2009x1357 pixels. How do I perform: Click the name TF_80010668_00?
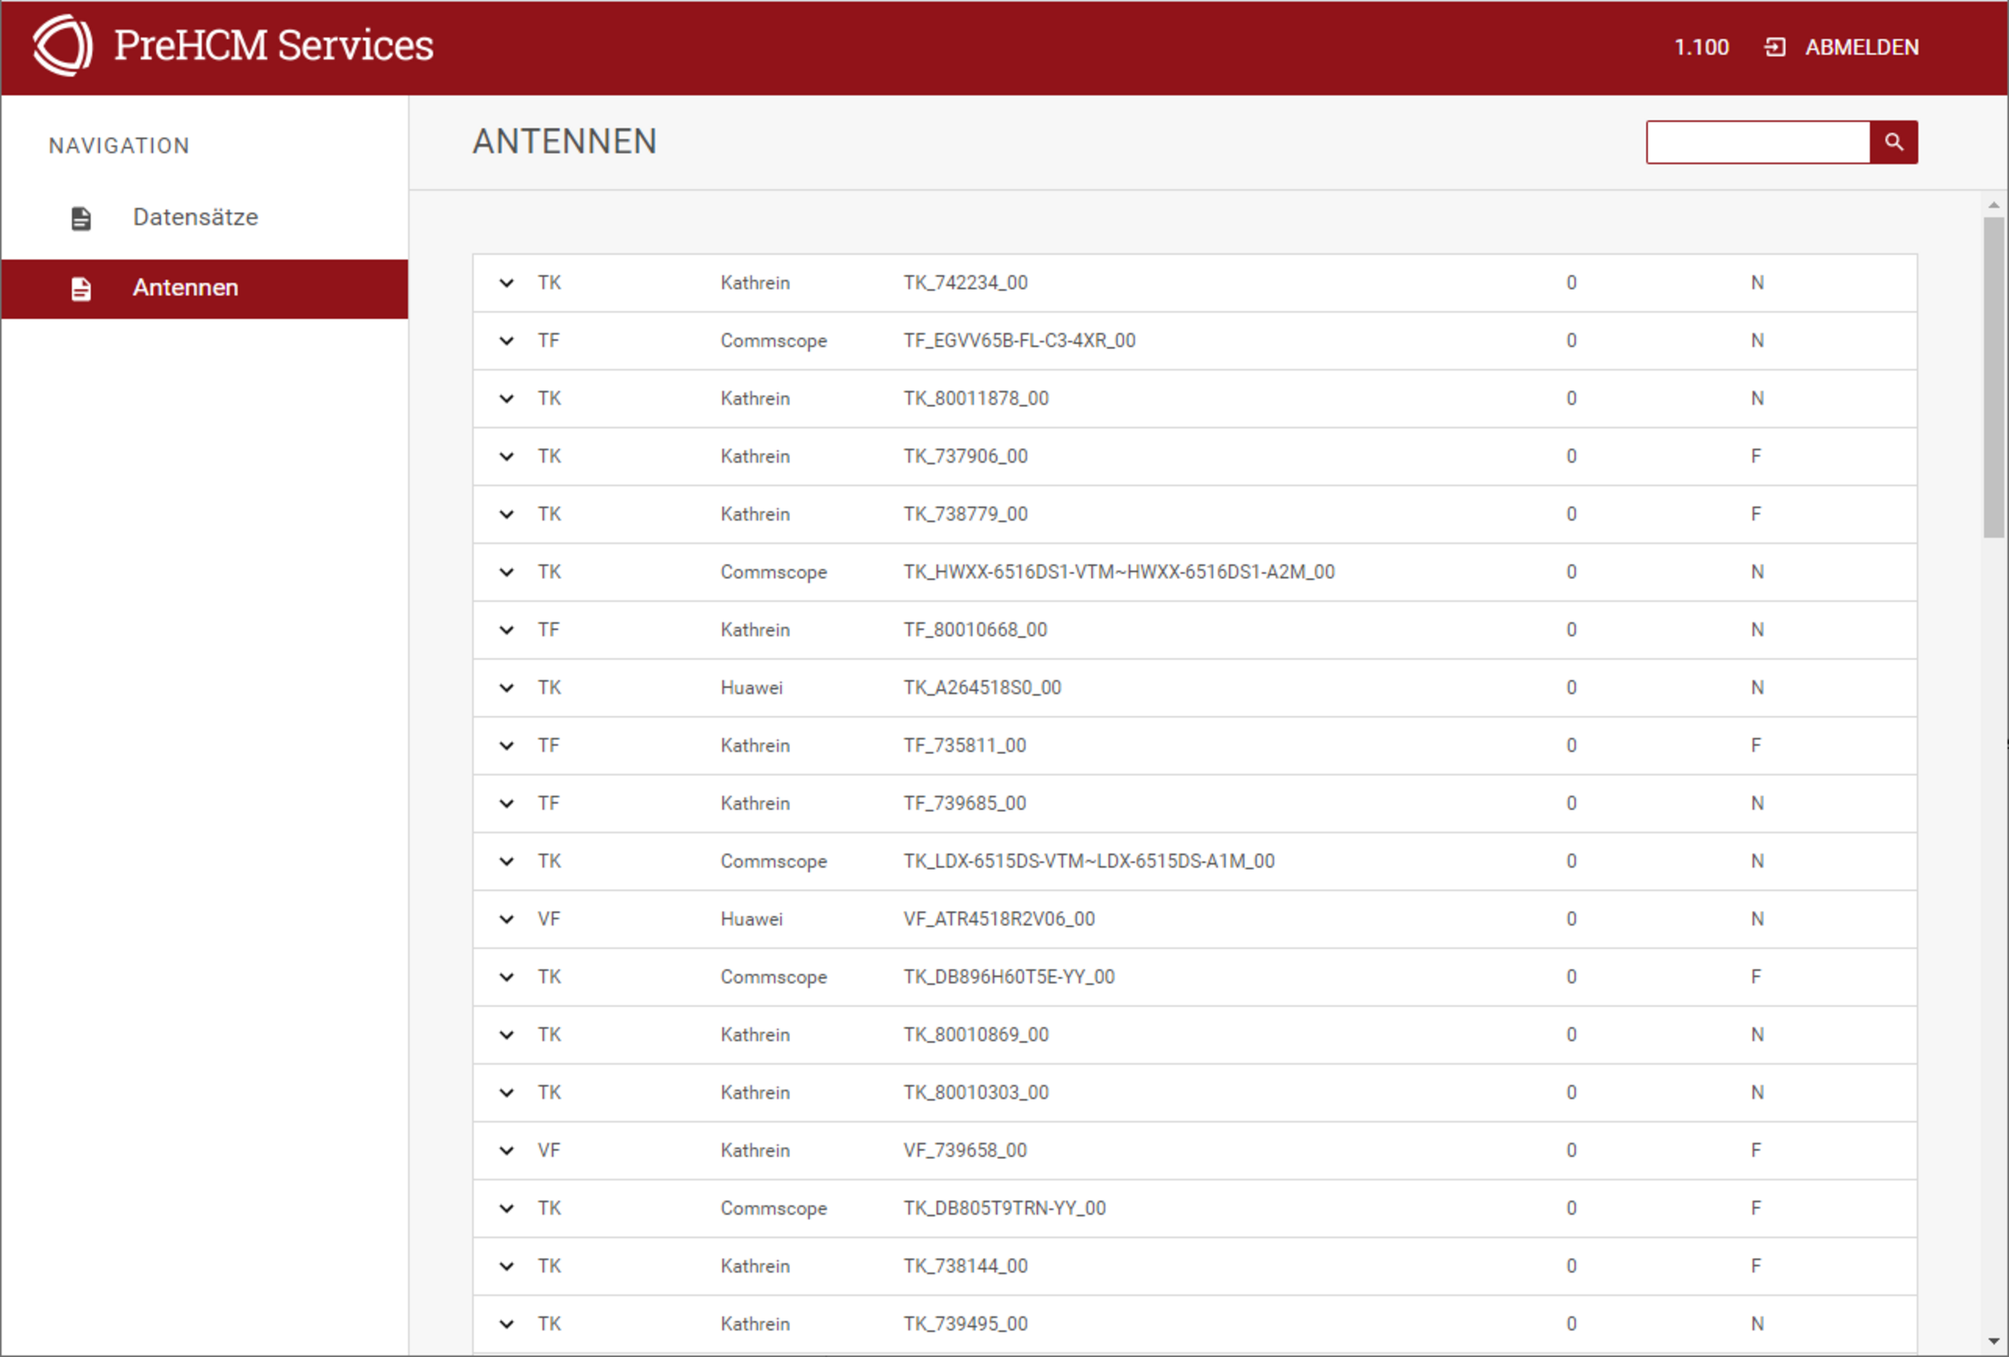pyautogui.click(x=975, y=630)
